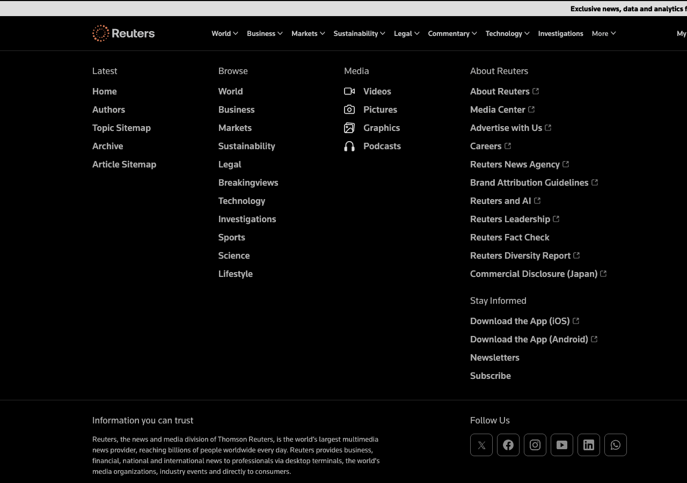Open the Topic Sitemap link
Image resolution: width=687 pixels, height=483 pixels.
[121, 128]
